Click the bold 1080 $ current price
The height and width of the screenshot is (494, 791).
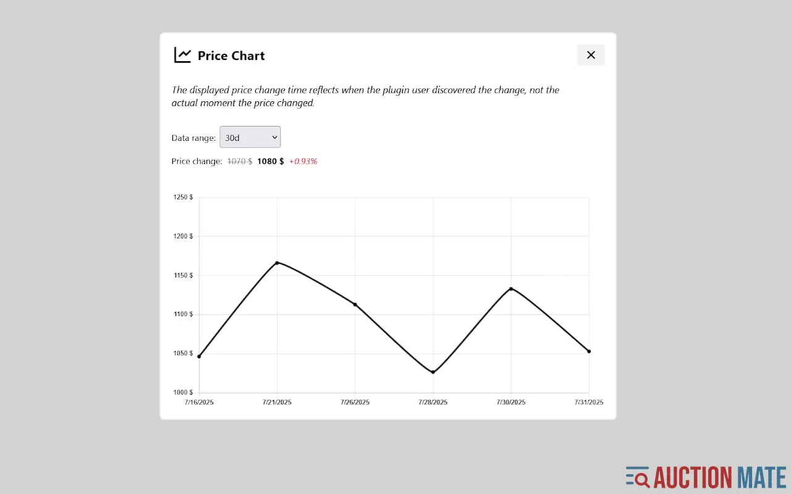coord(269,161)
